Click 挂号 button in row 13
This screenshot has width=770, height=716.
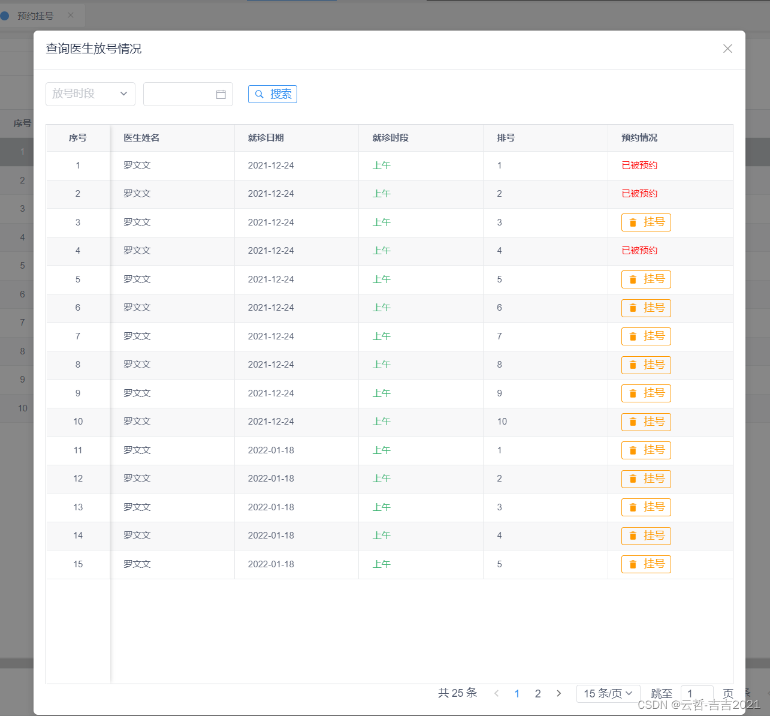click(x=646, y=507)
